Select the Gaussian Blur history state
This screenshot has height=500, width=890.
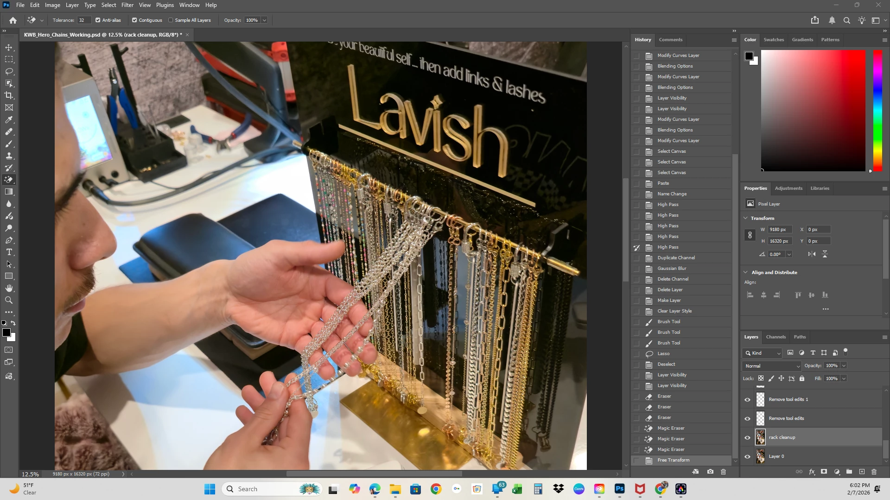point(671,269)
